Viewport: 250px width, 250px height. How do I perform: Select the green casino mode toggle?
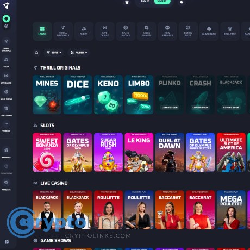coord(7,18)
